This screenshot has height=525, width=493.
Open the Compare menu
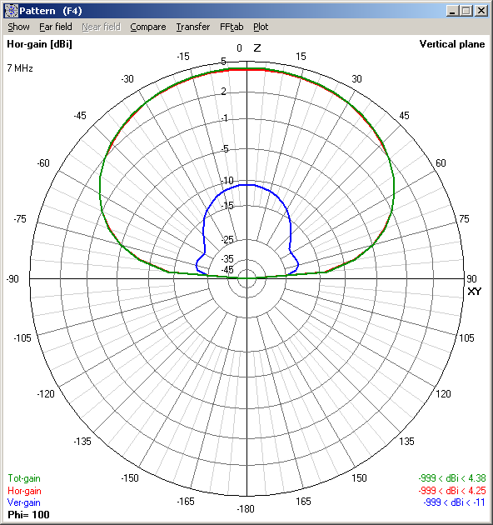148,27
